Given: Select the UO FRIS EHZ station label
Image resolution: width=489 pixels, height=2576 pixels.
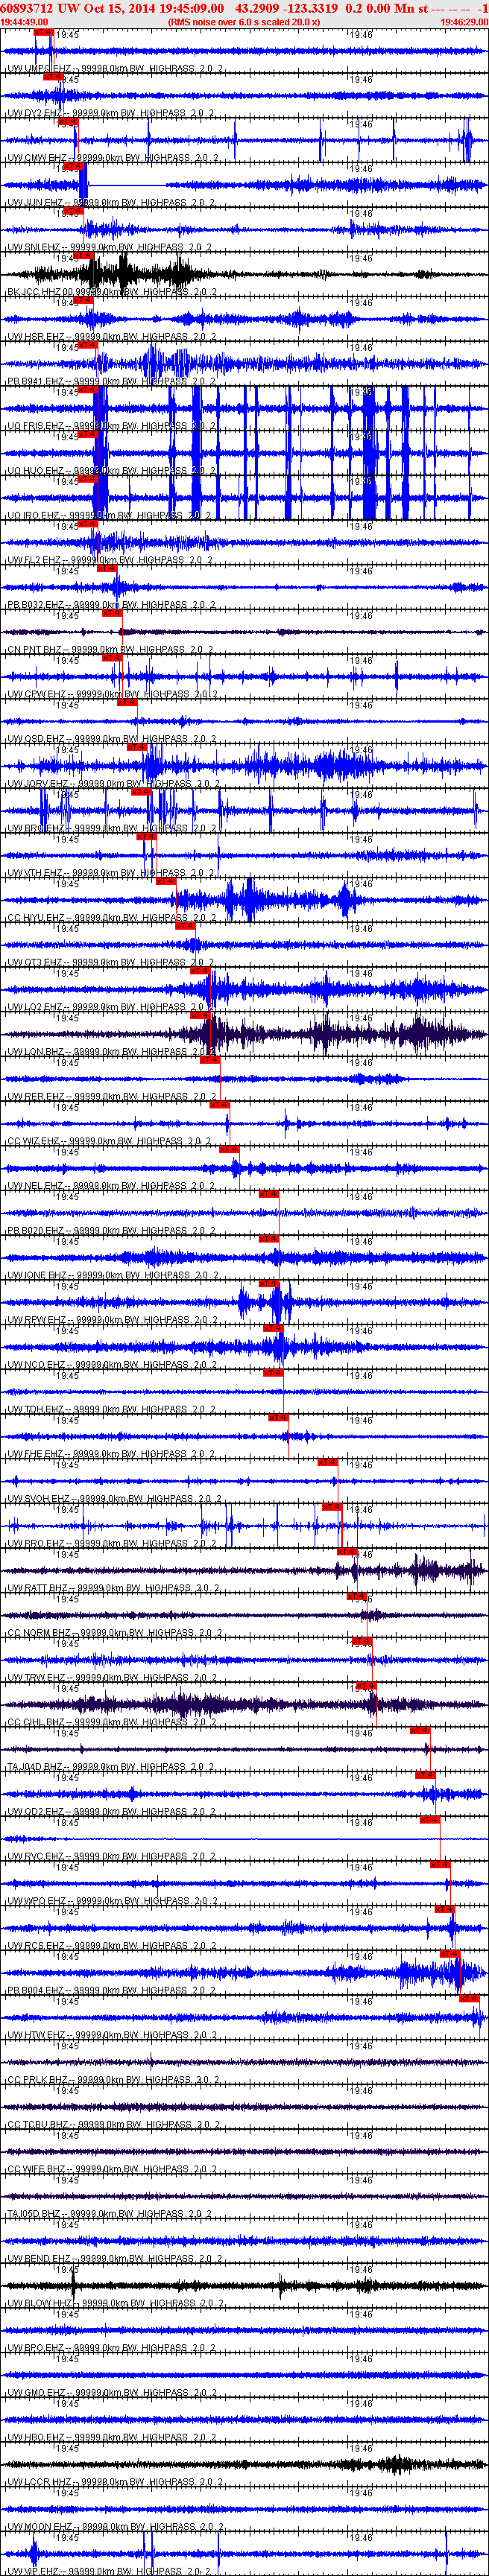Looking at the screenshot, I should click(x=111, y=426).
